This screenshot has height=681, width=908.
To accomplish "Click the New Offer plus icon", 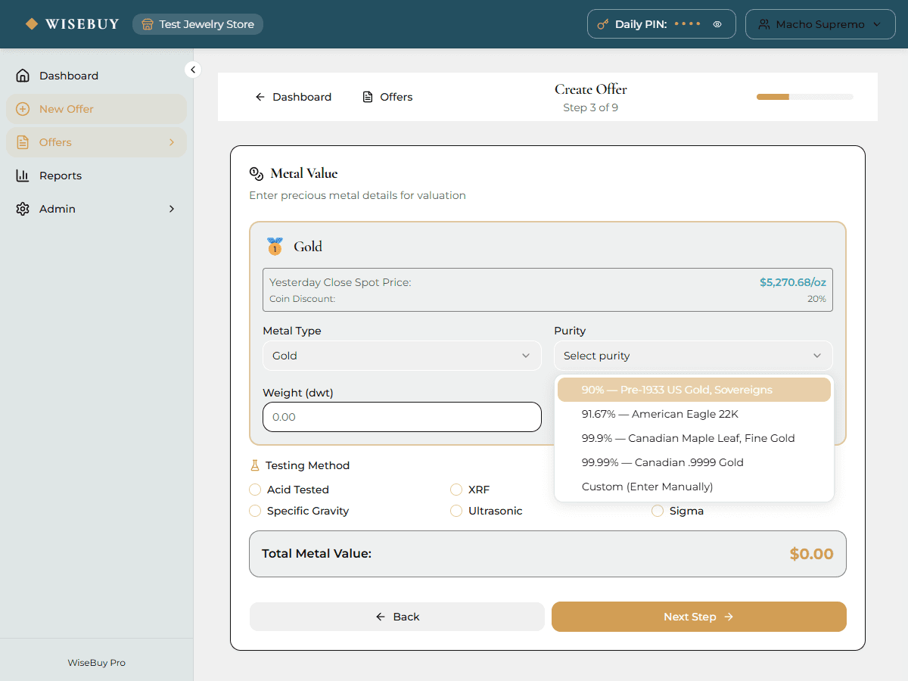I will tap(23, 108).
